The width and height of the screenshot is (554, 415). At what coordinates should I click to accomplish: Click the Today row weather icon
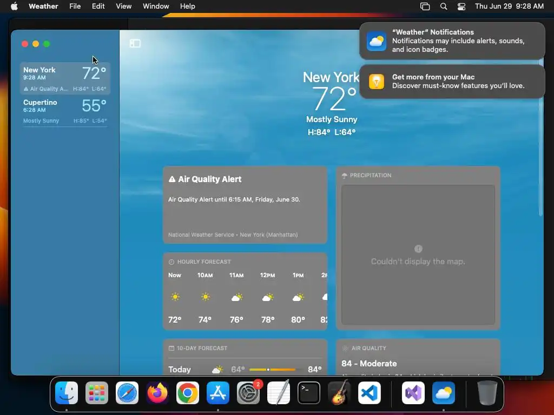tap(217, 370)
